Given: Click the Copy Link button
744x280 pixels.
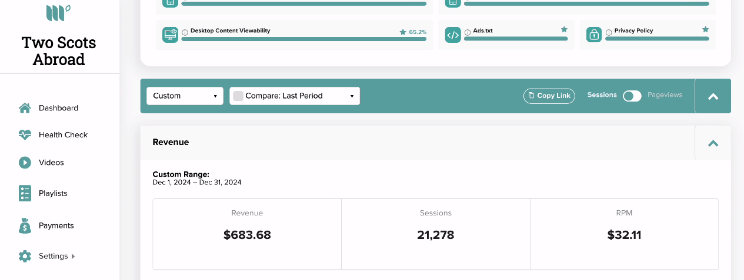Looking at the screenshot, I should [549, 96].
